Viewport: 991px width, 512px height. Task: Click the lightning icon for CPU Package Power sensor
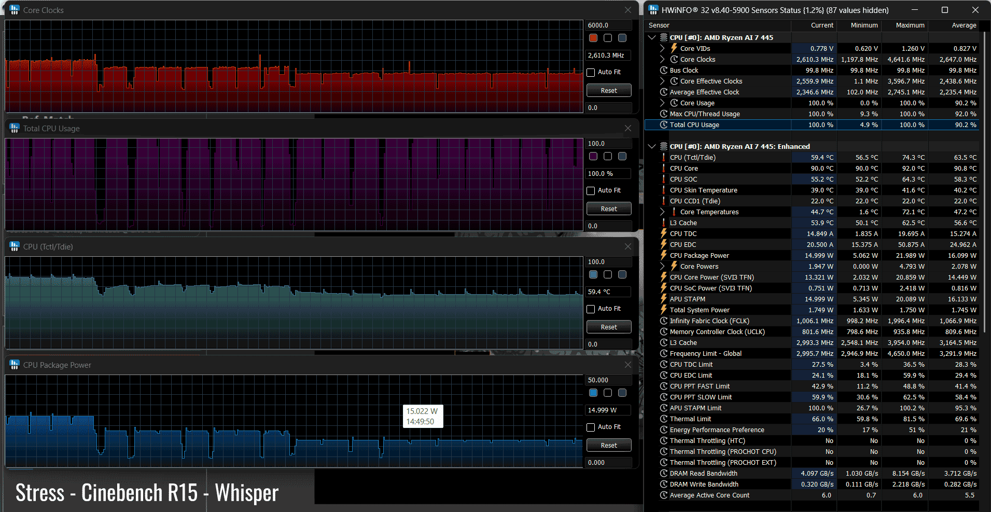[664, 255]
